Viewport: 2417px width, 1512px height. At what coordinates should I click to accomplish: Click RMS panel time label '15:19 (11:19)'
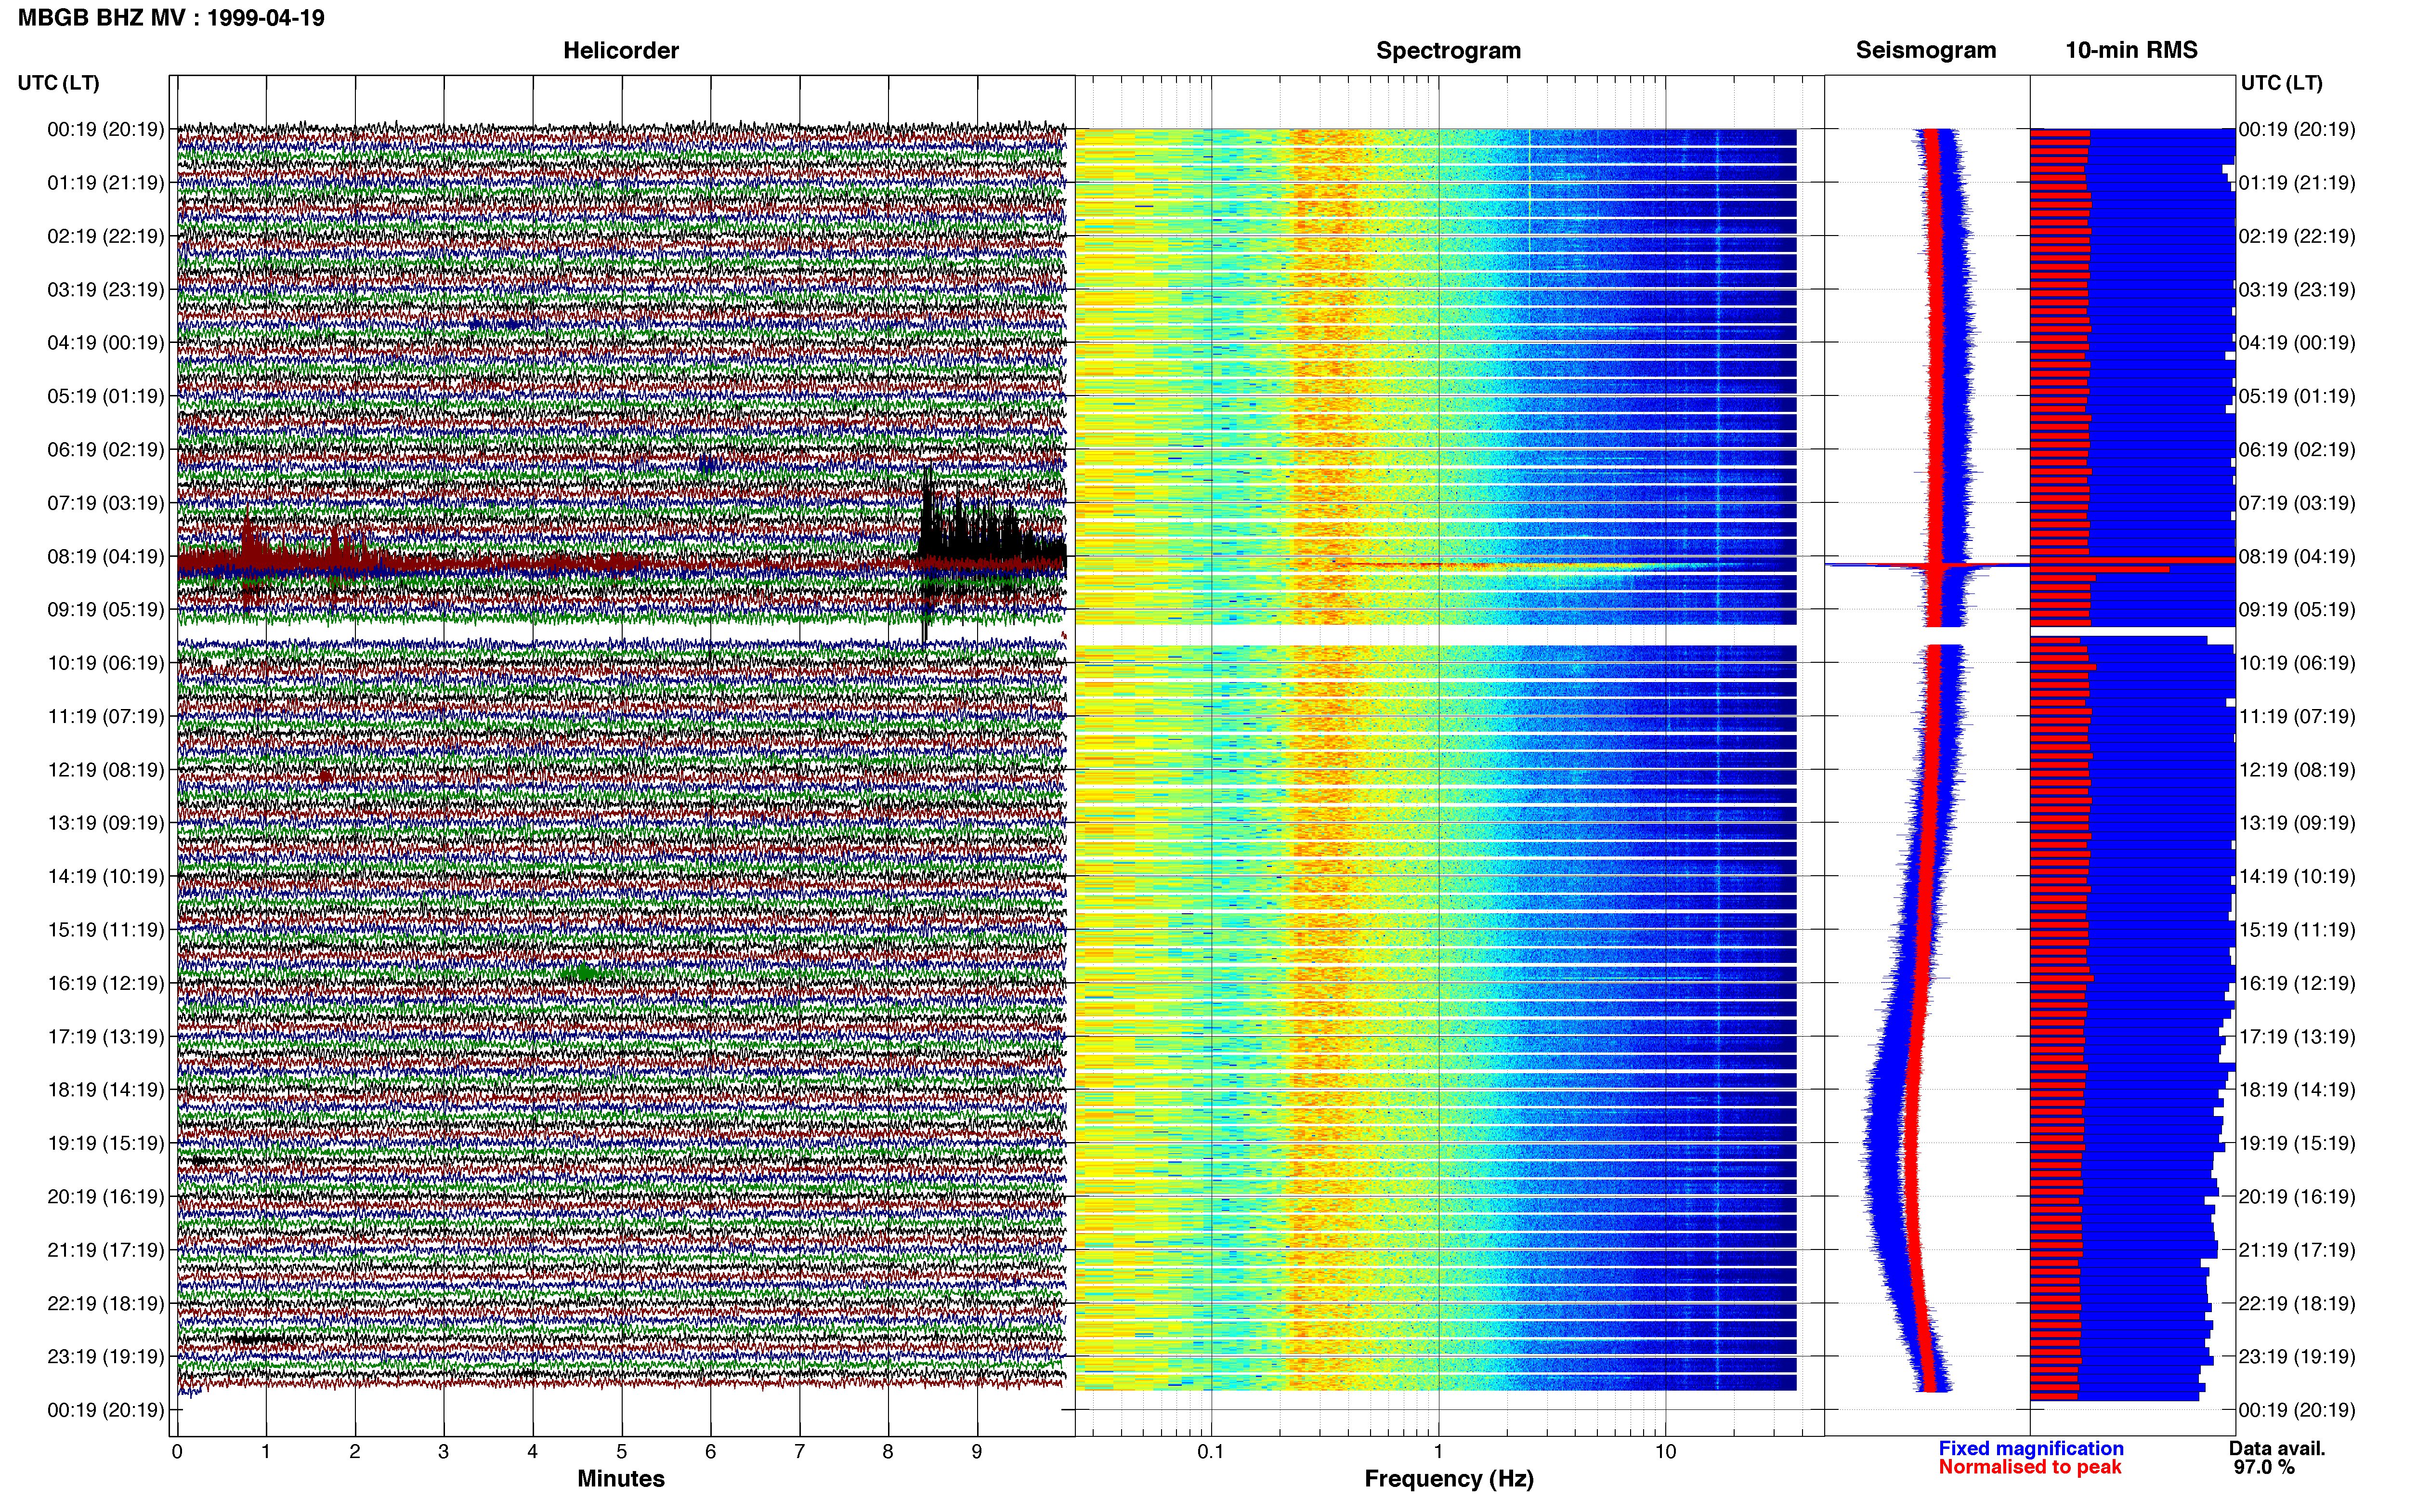(2297, 929)
